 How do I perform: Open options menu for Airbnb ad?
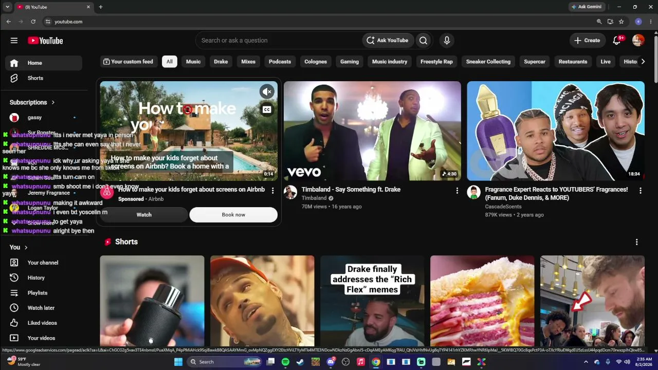272,191
